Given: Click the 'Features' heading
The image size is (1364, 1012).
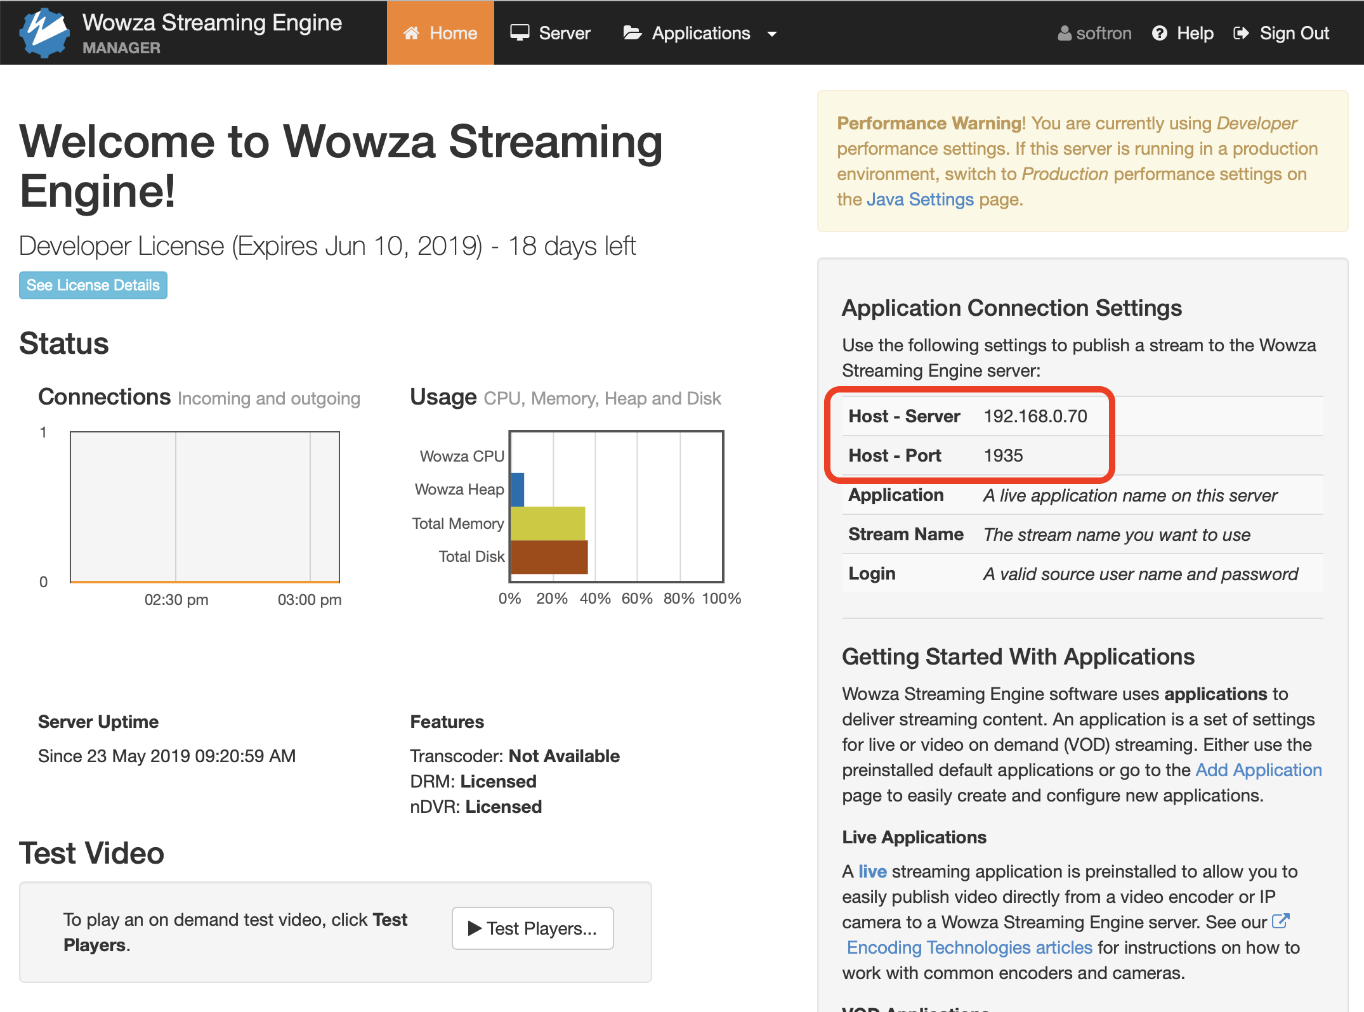Looking at the screenshot, I should pos(447,722).
